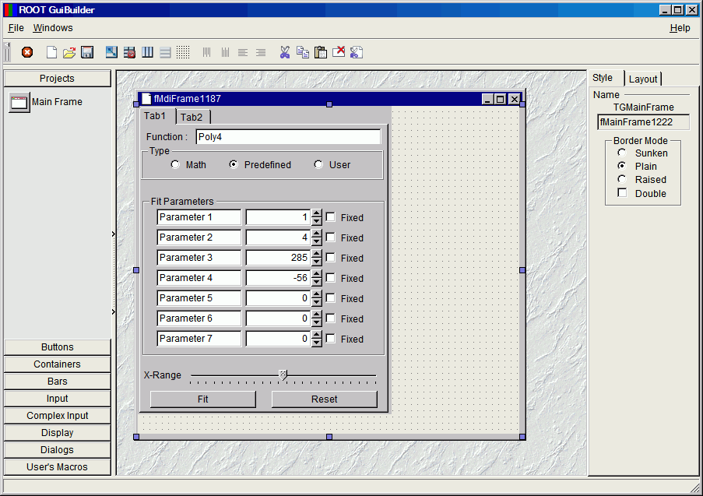Create a new project with blank page icon
This screenshot has height=496, width=703.
(51, 52)
